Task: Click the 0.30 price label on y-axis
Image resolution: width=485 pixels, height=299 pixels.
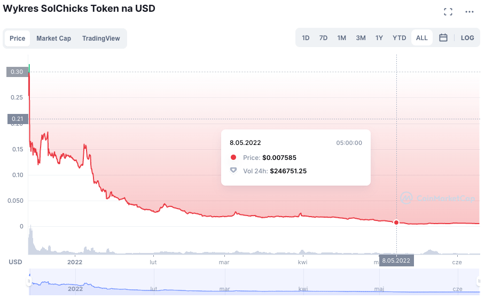Action: click(x=17, y=72)
